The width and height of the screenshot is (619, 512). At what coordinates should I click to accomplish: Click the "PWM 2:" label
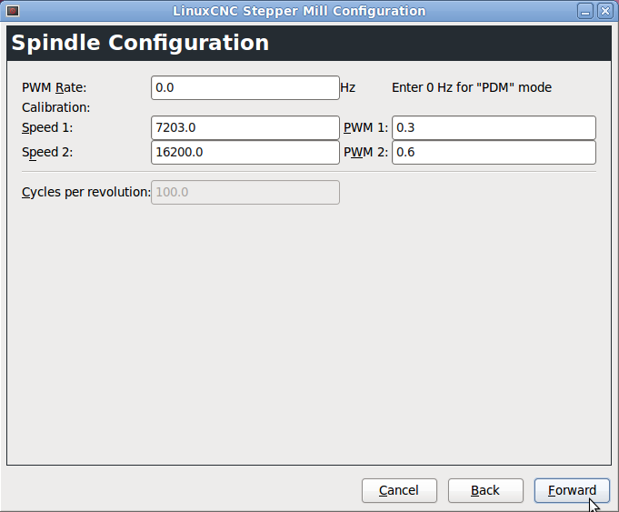tap(365, 152)
